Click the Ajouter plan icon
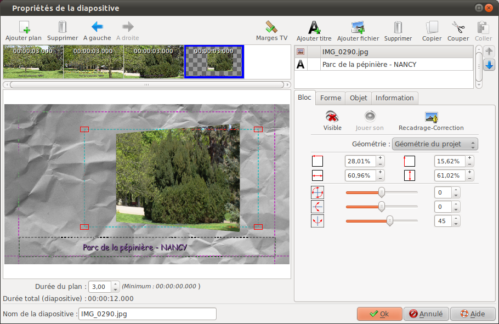Viewport: 499px width, 324px height. click(24, 27)
